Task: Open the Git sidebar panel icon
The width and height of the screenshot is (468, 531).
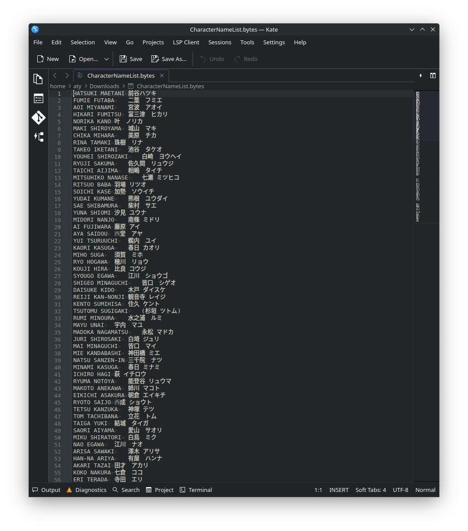Action: (38, 118)
